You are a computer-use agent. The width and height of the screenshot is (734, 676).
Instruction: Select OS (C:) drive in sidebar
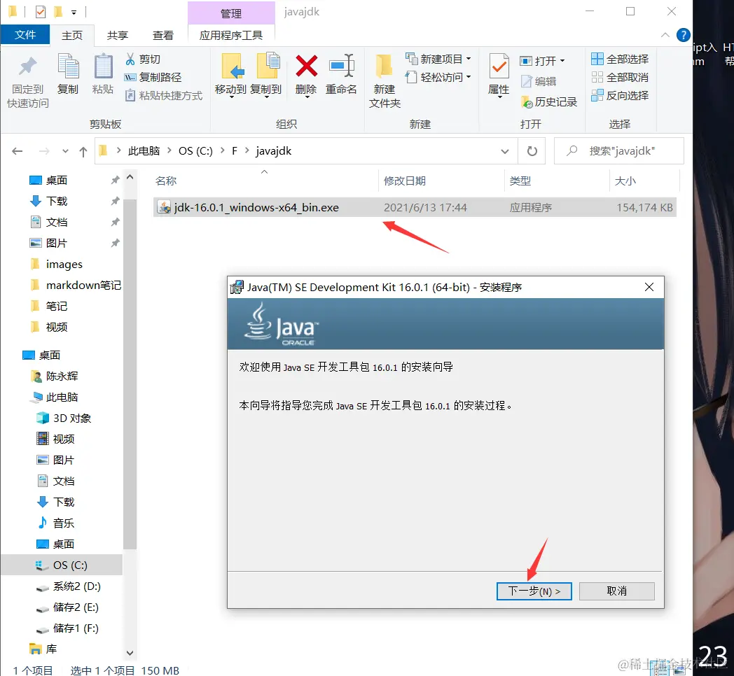(70, 565)
